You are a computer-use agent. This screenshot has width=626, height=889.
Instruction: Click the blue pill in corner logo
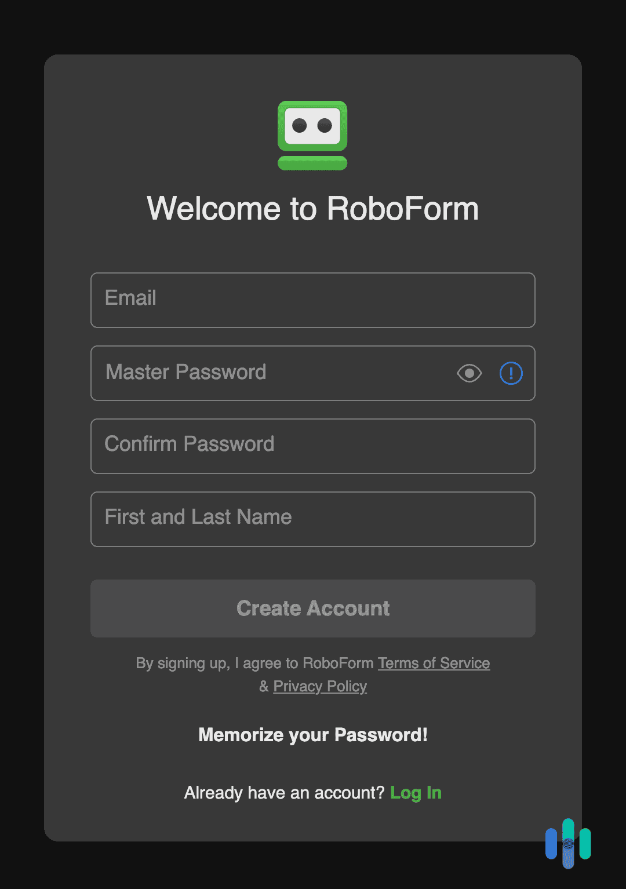[551, 843]
